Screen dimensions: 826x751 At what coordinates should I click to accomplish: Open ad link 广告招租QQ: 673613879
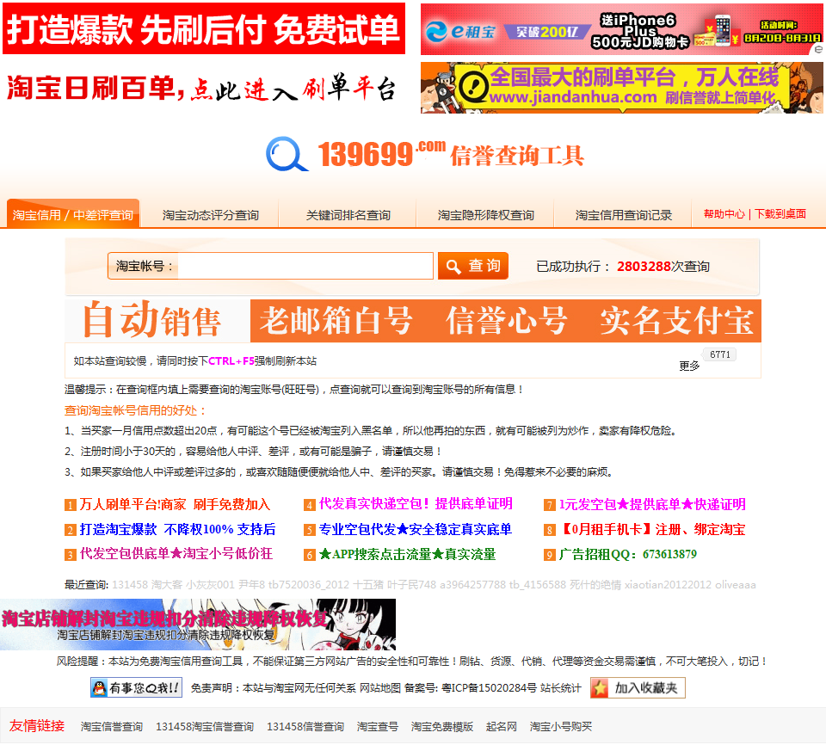point(628,554)
